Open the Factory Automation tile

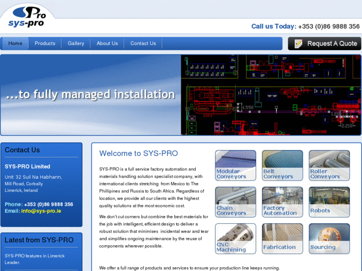click(282, 202)
